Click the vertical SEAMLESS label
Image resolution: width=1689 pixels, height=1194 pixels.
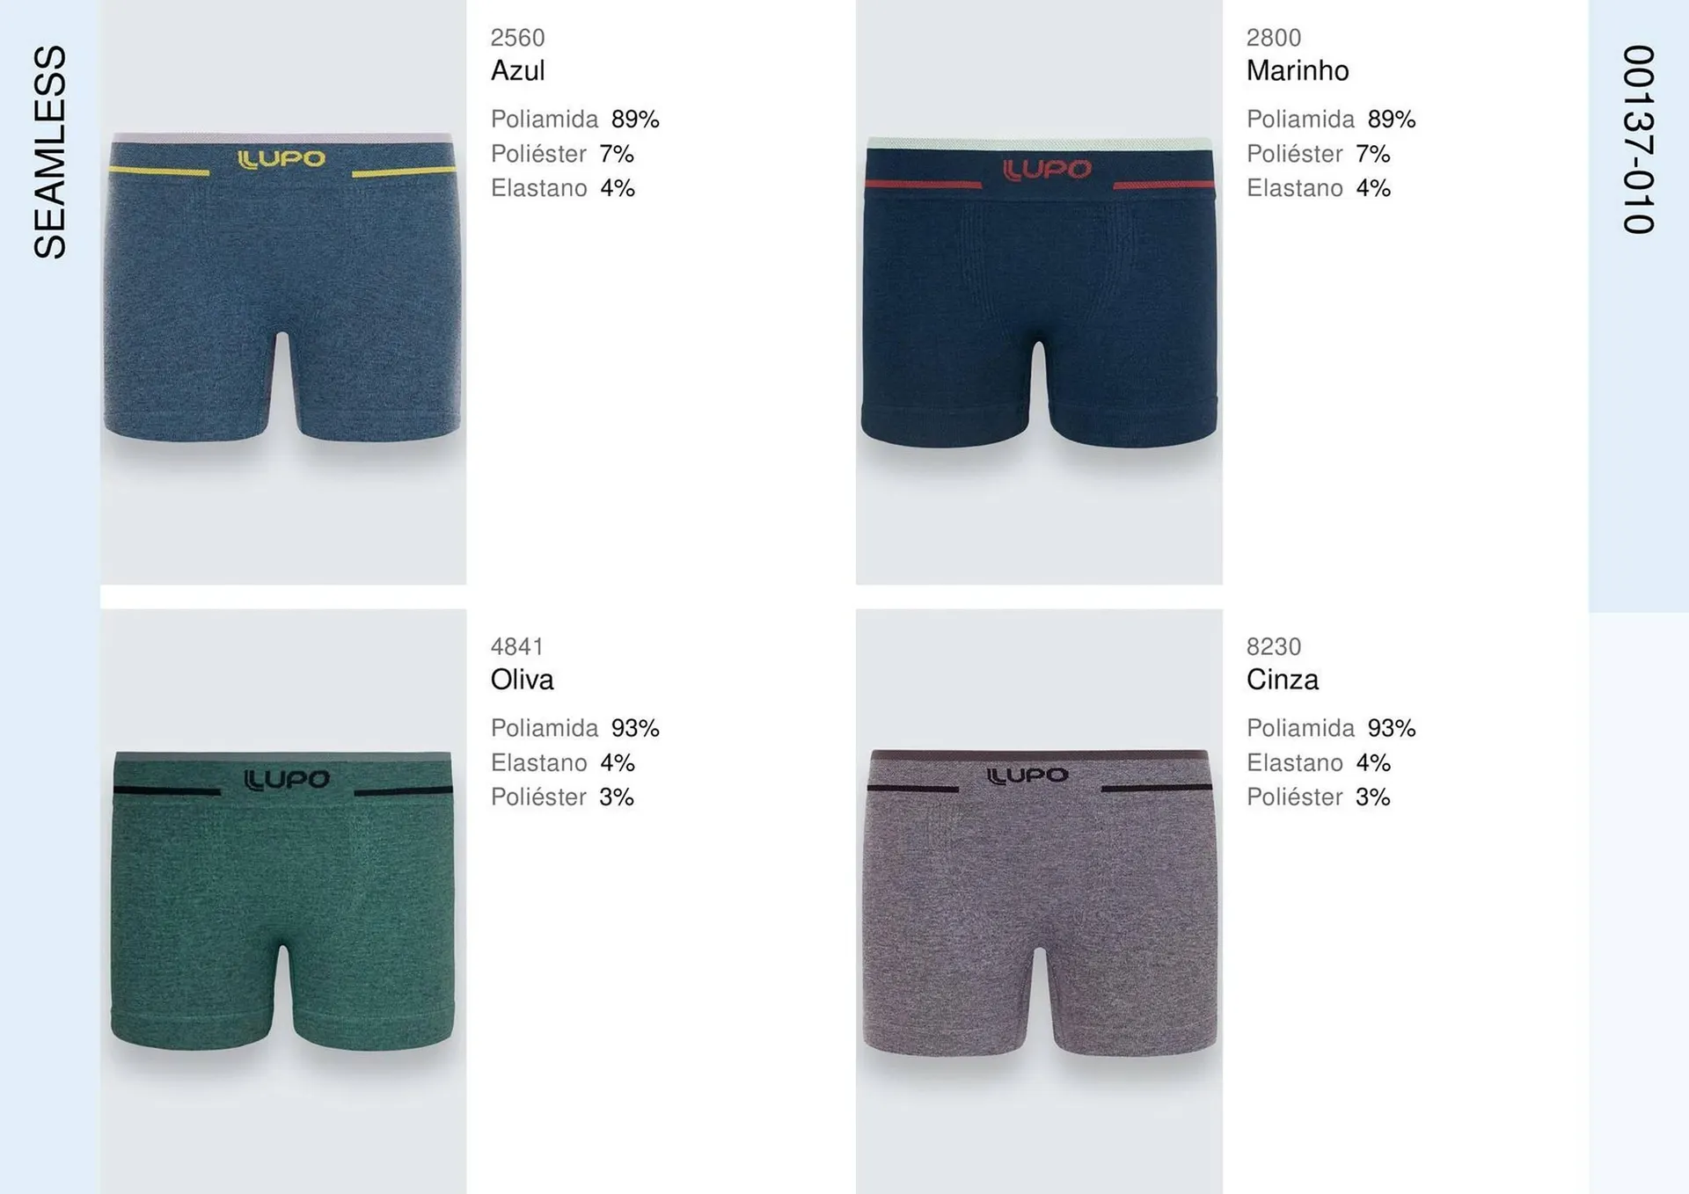50,152
